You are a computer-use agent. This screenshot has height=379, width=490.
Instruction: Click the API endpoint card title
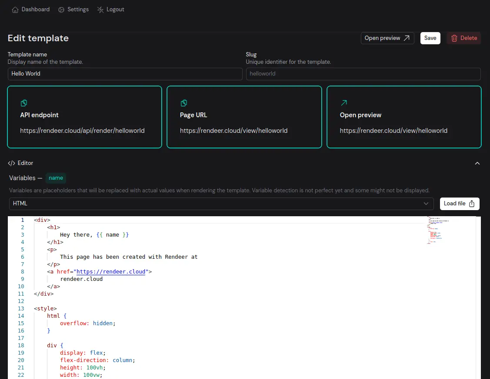[x=40, y=115]
